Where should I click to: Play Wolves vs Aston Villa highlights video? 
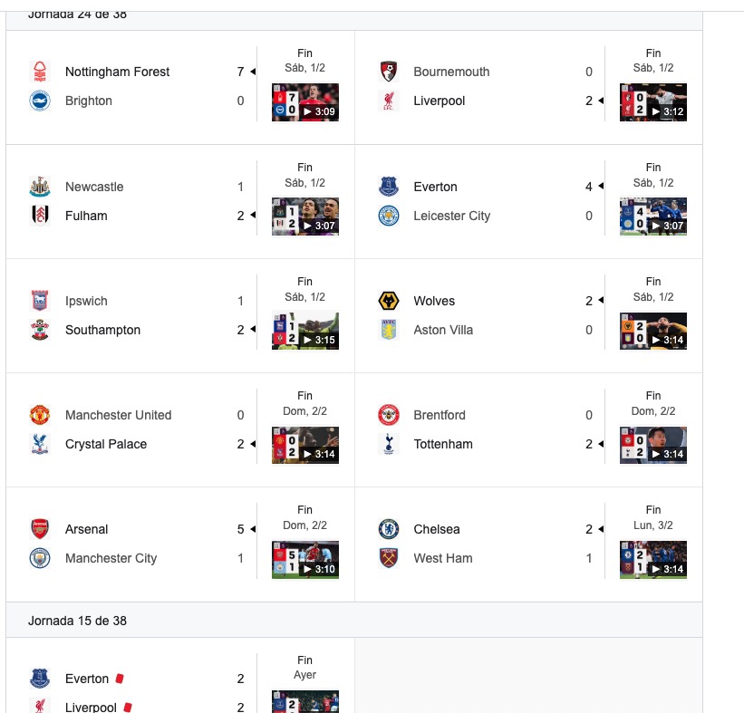point(653,331)
